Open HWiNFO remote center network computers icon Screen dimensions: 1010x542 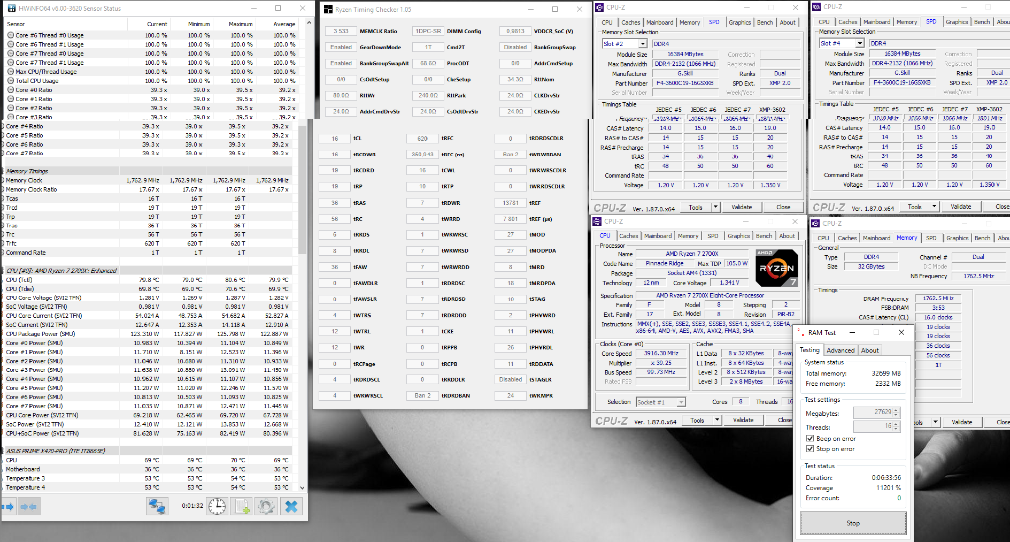157,506
